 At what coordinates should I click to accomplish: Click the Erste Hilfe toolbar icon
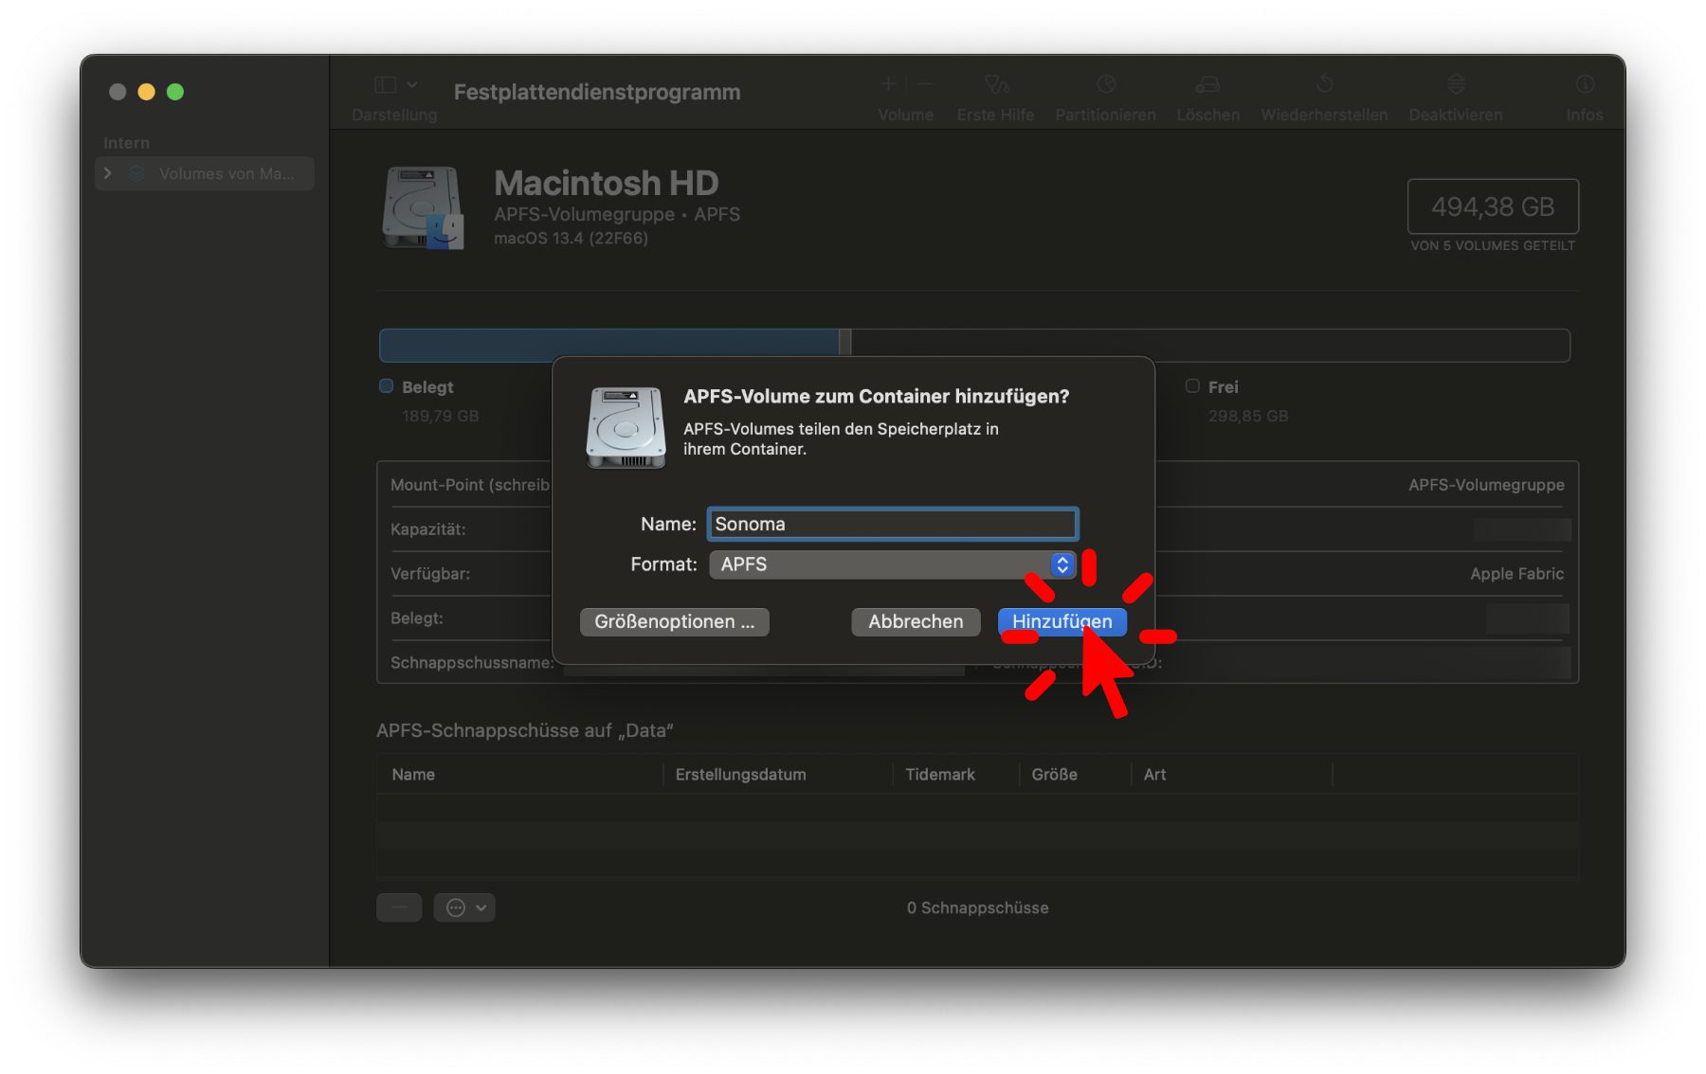point(995,85)
